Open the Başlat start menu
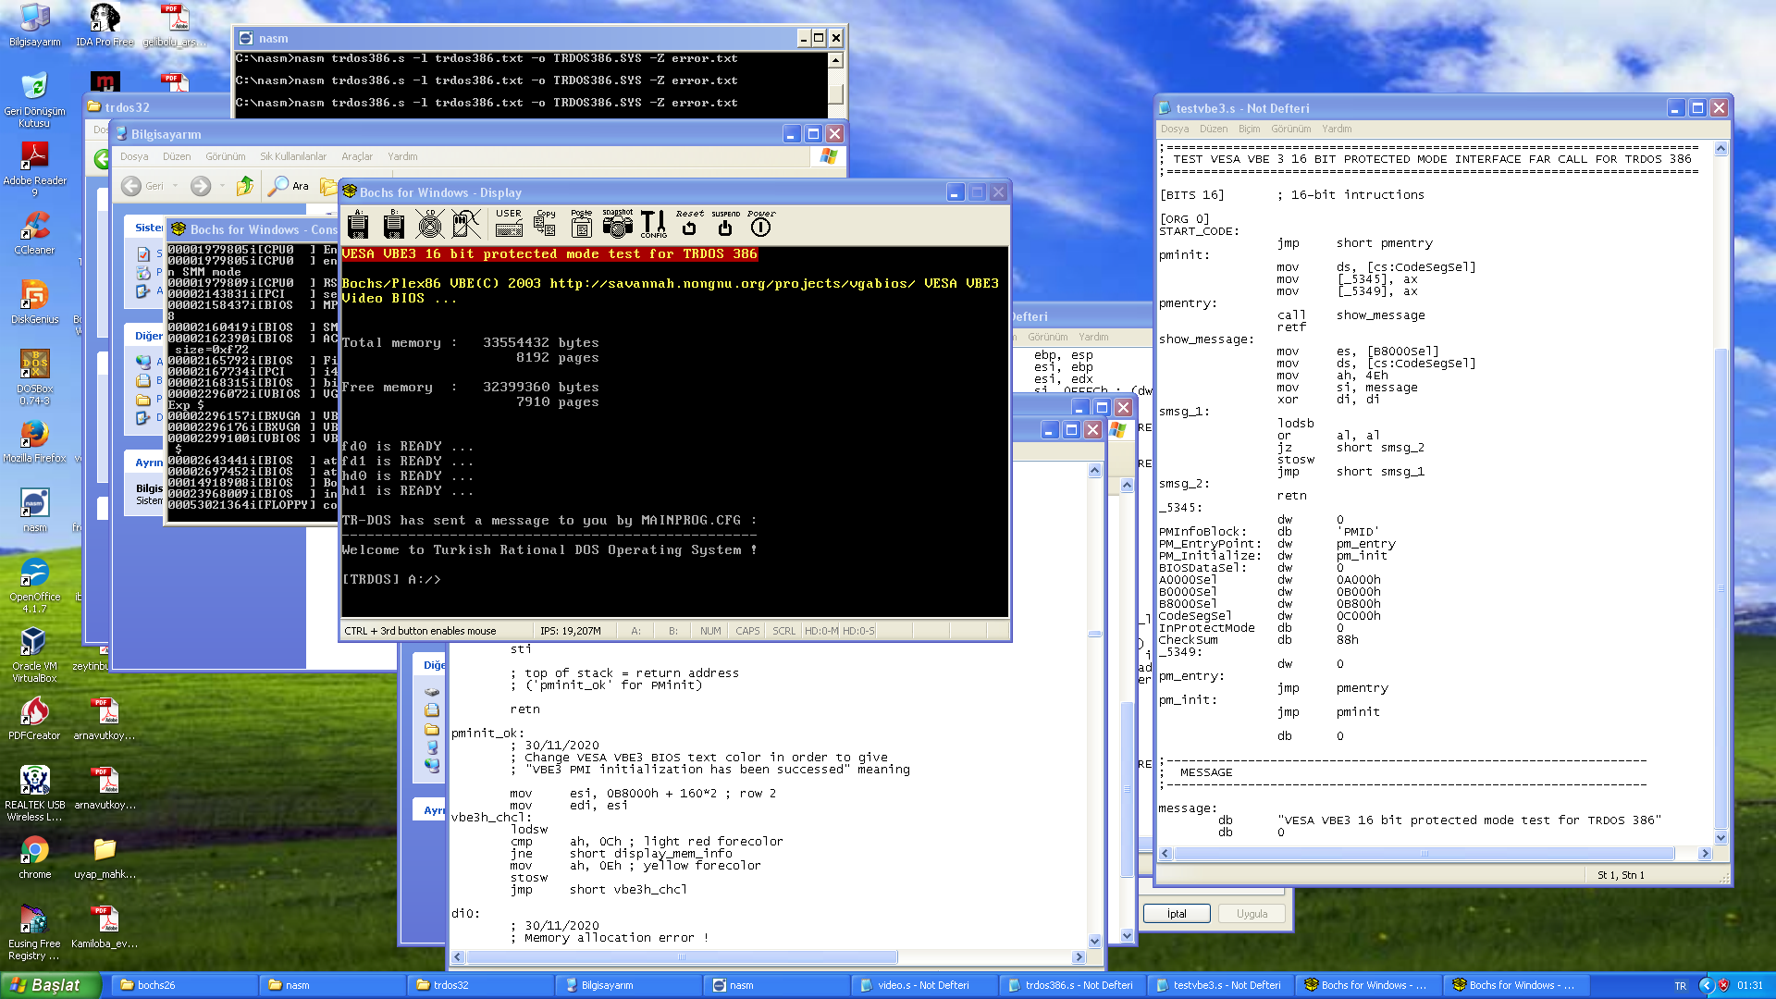The width and height of the screenshot is (1776, 999). (x=51, y=985)
